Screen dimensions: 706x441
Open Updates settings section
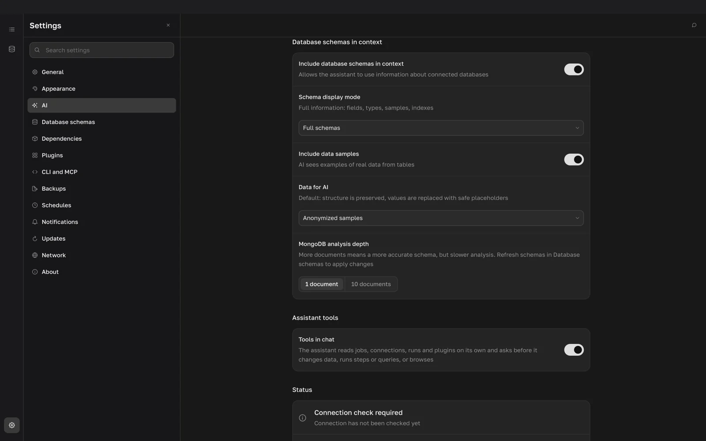101,239
